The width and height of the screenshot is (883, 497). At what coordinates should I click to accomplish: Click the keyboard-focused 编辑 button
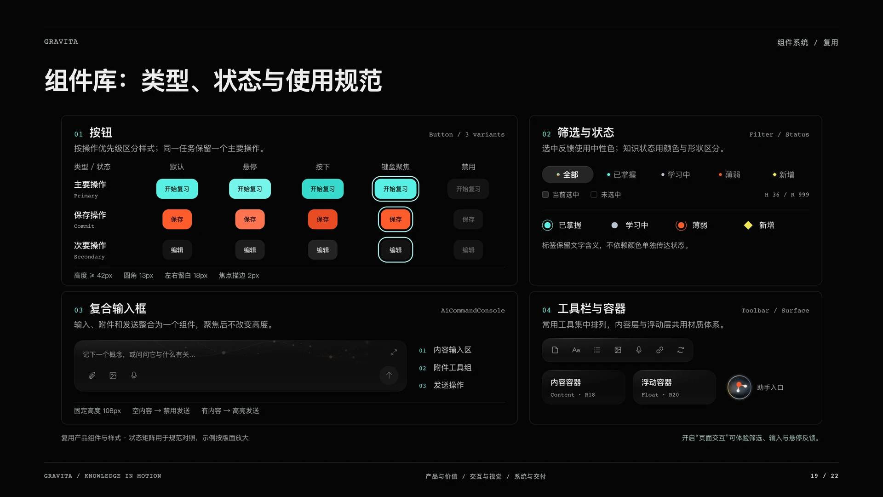(396, 250)
